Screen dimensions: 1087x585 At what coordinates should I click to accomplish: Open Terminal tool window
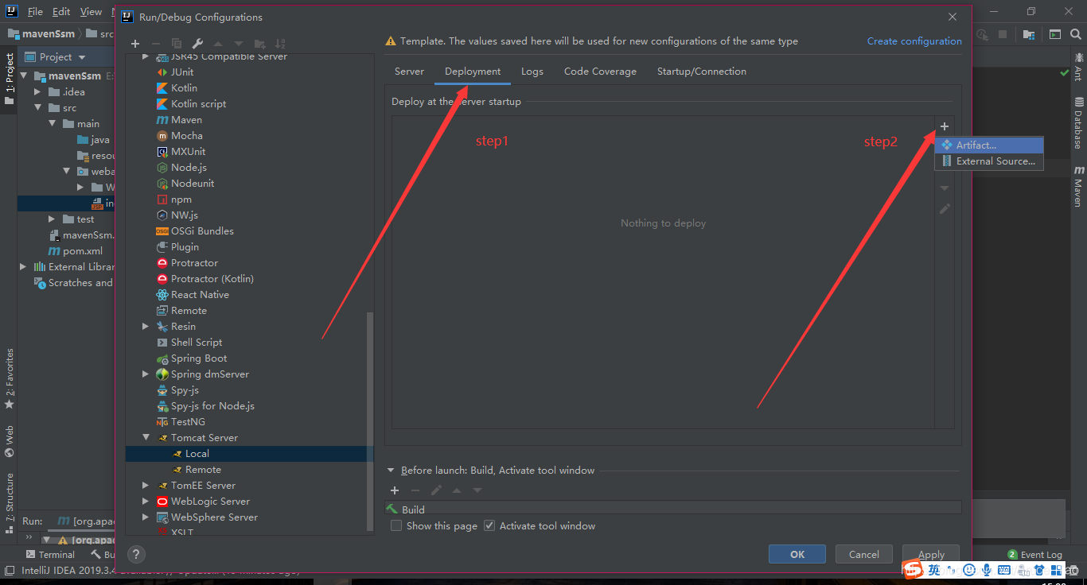pyautogui.click(x=50, y=555)
